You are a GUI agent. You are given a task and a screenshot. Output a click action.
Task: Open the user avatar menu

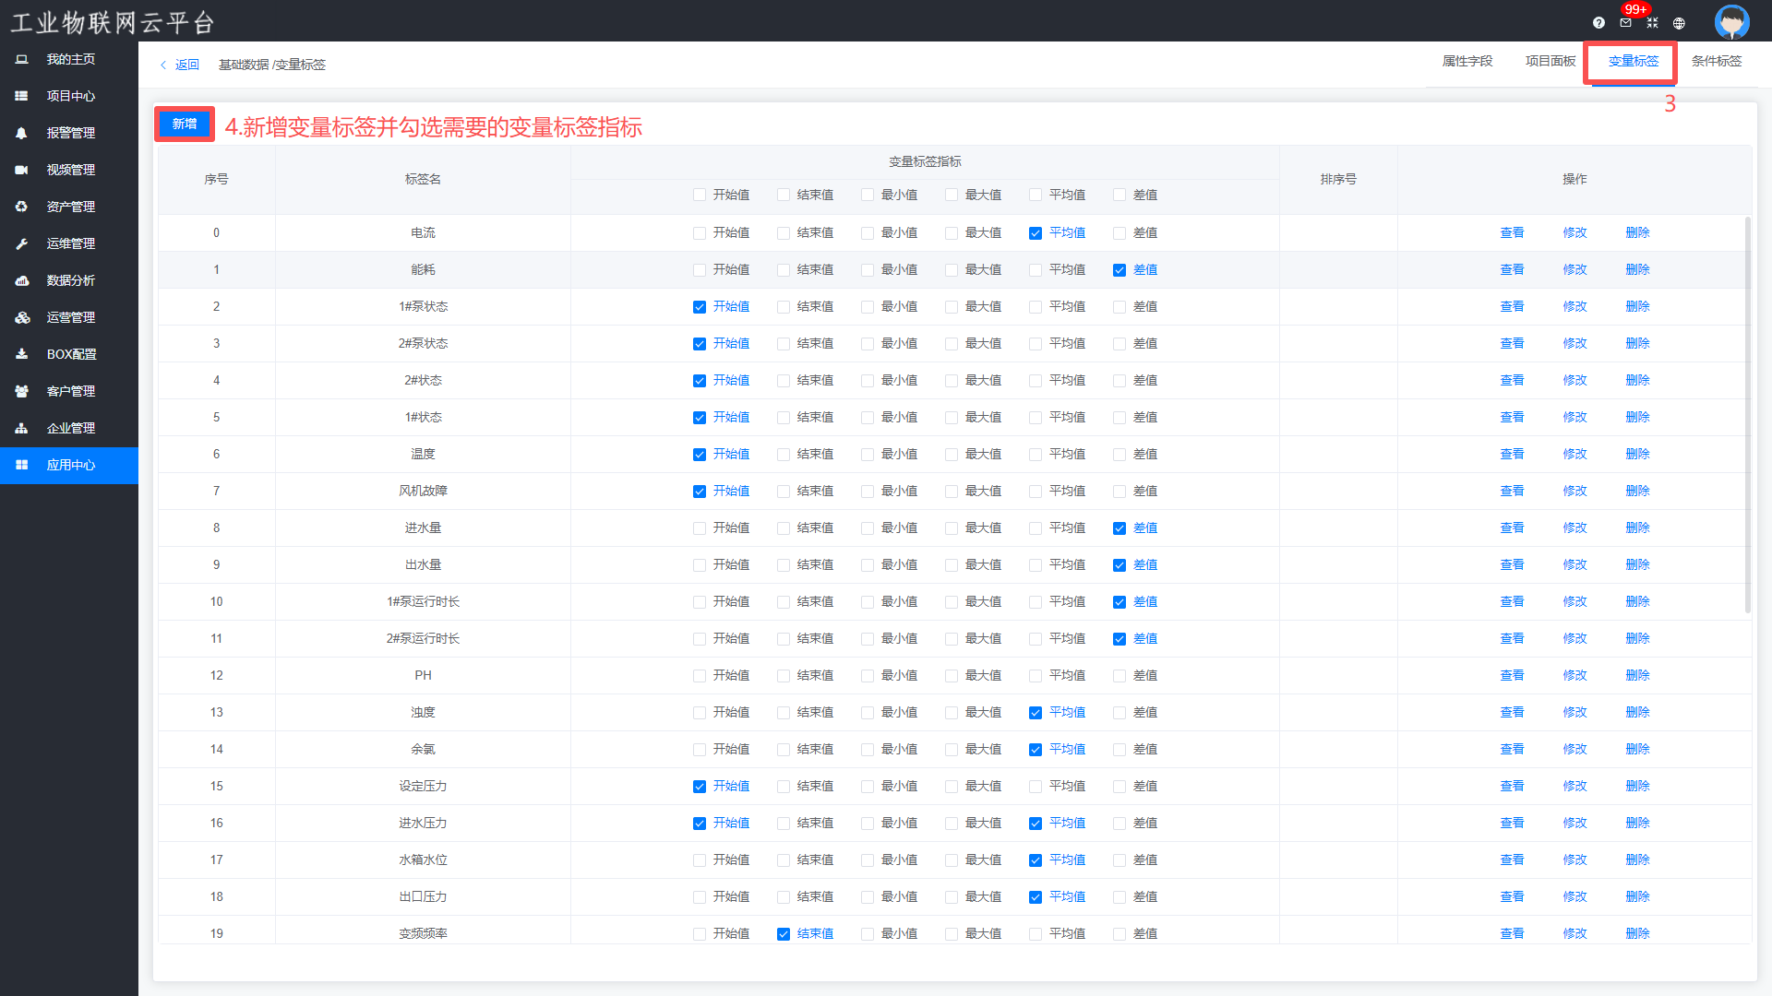1731,21
